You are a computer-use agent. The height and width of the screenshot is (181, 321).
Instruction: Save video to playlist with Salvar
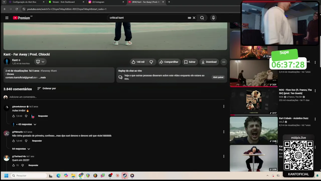(x=190, y=62)
